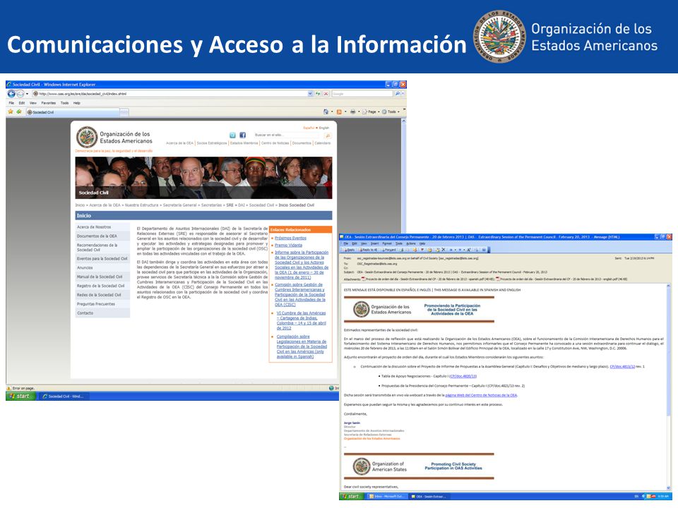The height and width of the screenshot is (508, 678).
Task: Open the Calendario nav link
Action: (x=323, y=143)
